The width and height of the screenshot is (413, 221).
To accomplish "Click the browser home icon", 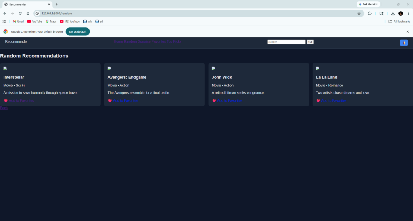I will (28, 13).
